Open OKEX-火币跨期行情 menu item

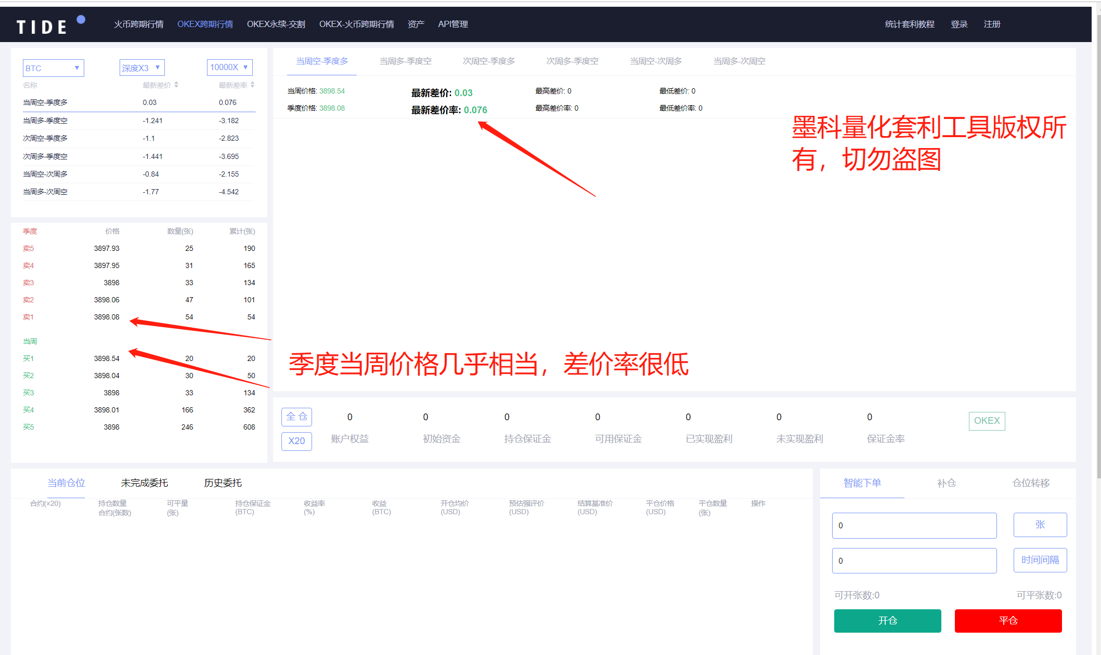(x=356, y=24)
